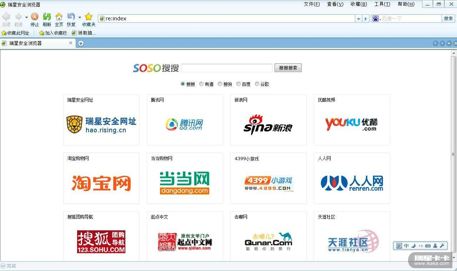Open the 收藏(B) menu

point(358,4)
